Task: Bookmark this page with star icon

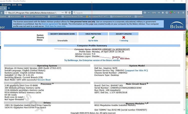Action: (x=69, y=13)
